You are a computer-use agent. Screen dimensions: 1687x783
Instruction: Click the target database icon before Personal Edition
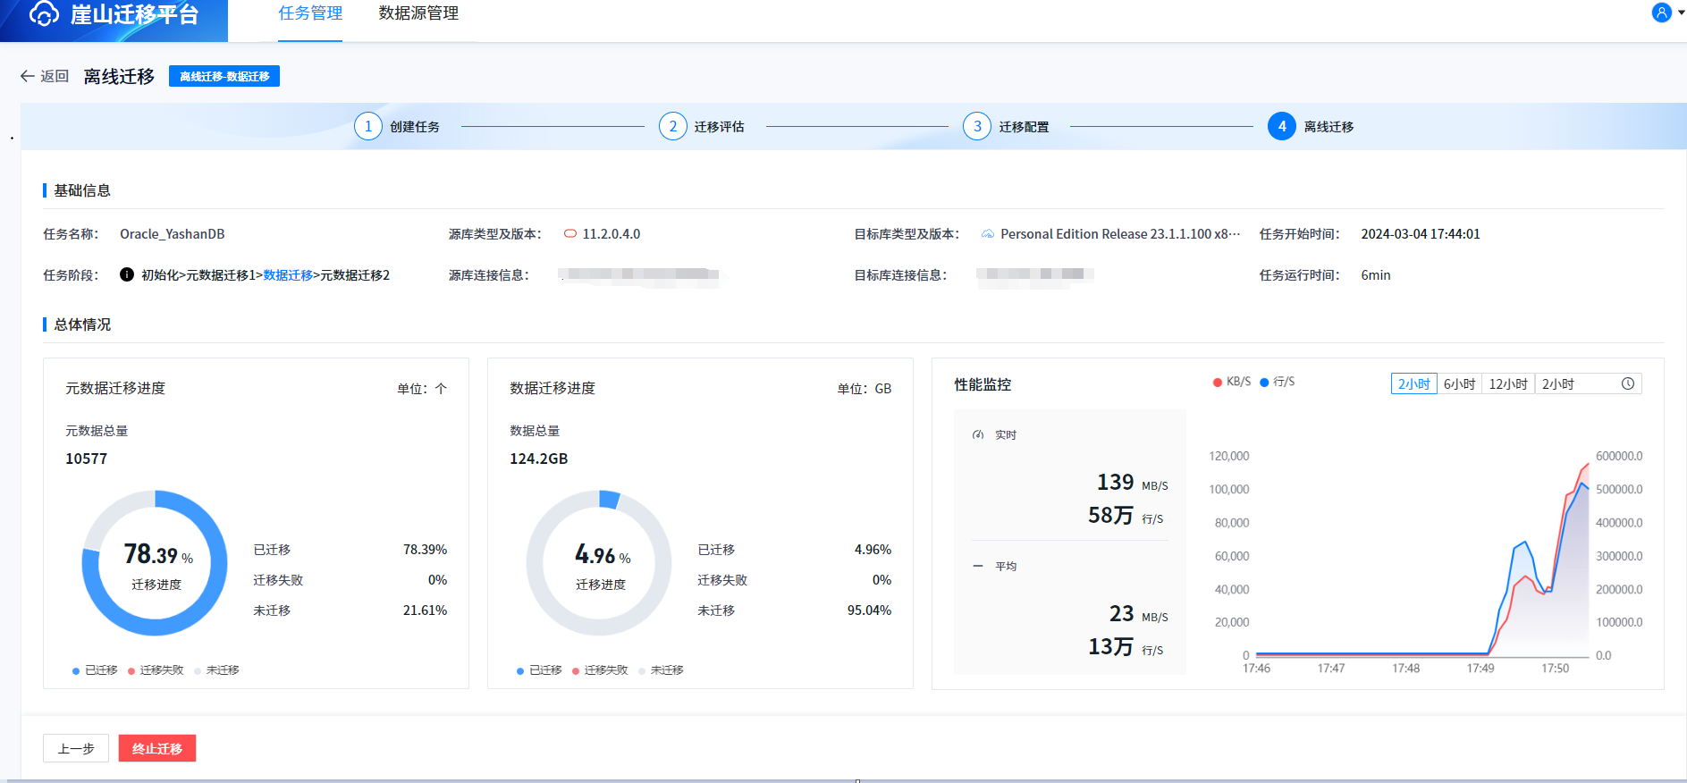coord(988,234)
